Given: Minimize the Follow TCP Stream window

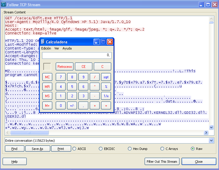Looking at the screenshot, I should point(201,5).
